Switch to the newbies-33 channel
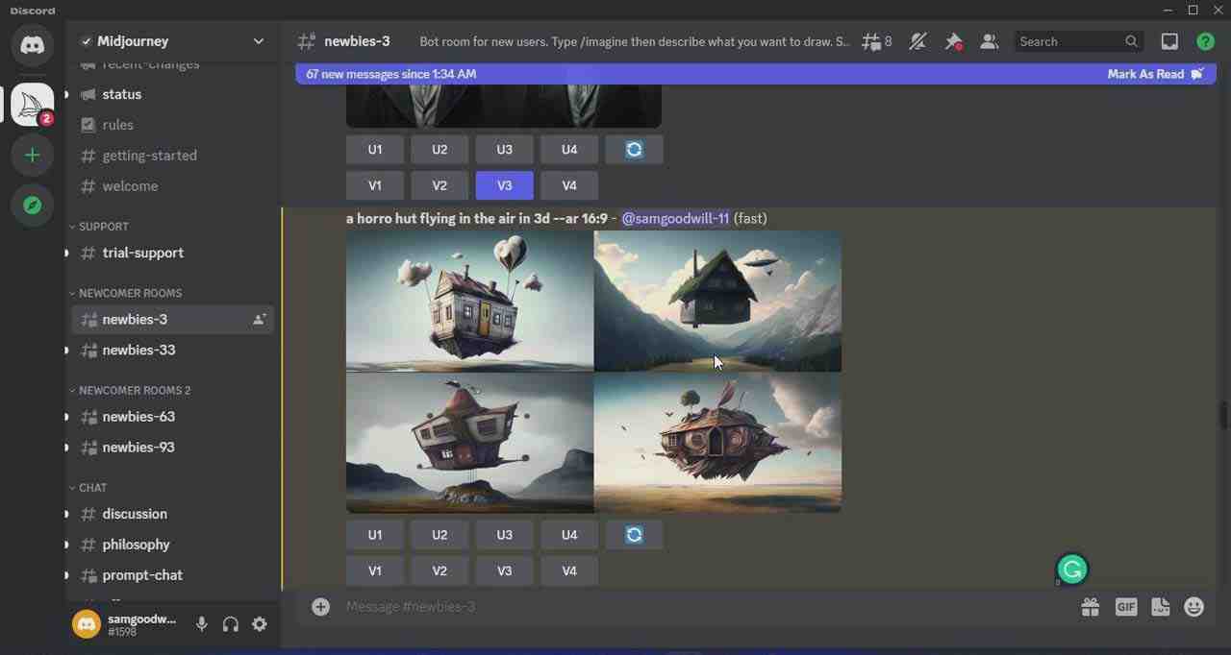Image resolution: width=1231 pixels, height=655 pixels. (x=138, y=350)
